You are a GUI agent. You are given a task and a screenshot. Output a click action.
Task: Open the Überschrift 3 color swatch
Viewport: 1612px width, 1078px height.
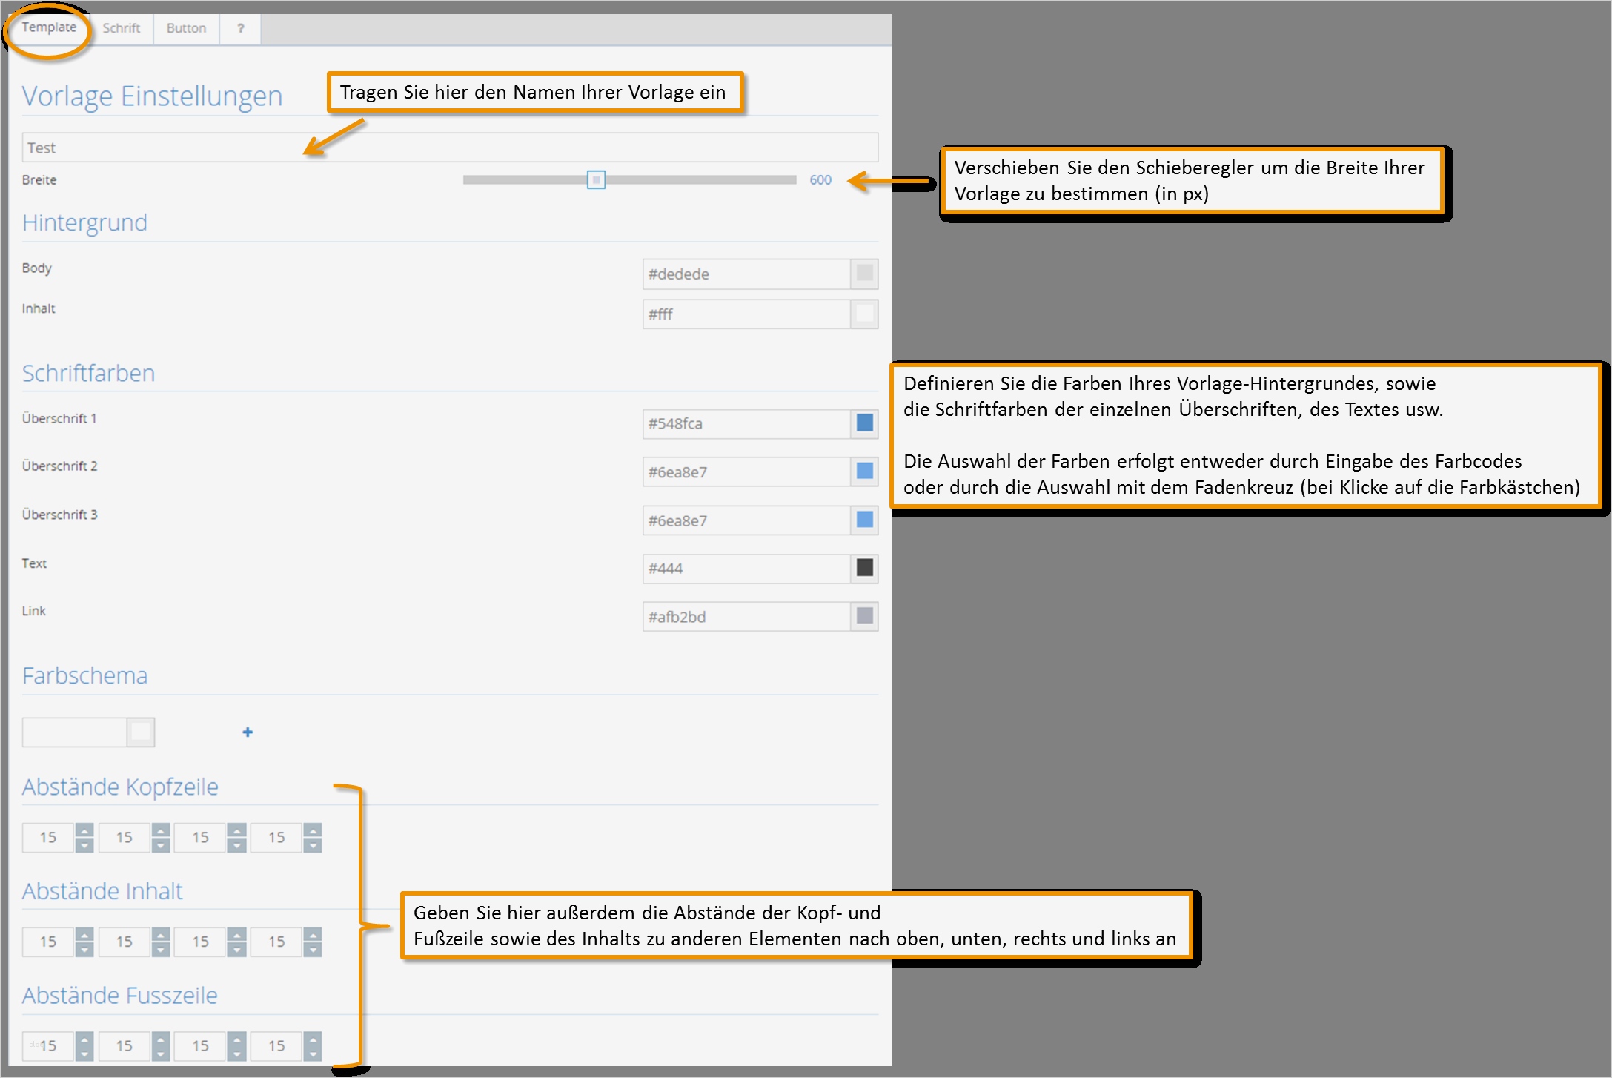click(864, 520)
